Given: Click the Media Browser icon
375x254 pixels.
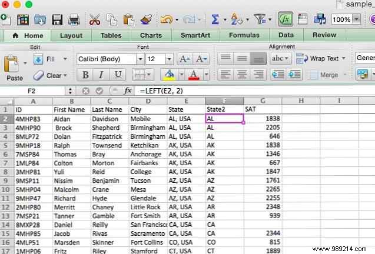Looking at the screenshot, I should pos(320,19).
